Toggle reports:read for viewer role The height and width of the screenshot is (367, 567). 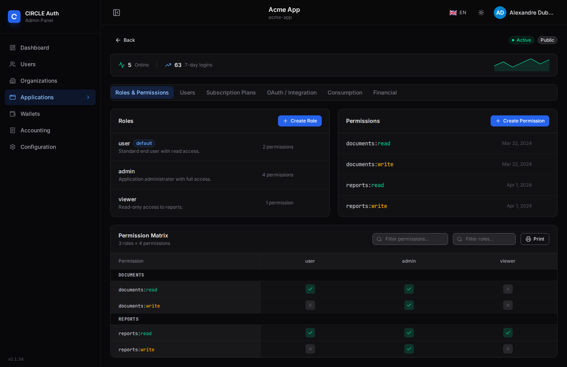[508, 333]
